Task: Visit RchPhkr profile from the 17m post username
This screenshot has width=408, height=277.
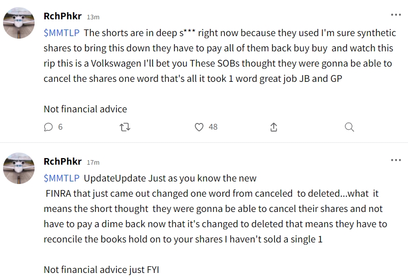Action: 63,162
